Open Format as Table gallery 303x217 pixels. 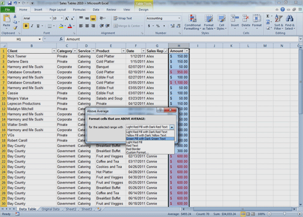(209, 22)
